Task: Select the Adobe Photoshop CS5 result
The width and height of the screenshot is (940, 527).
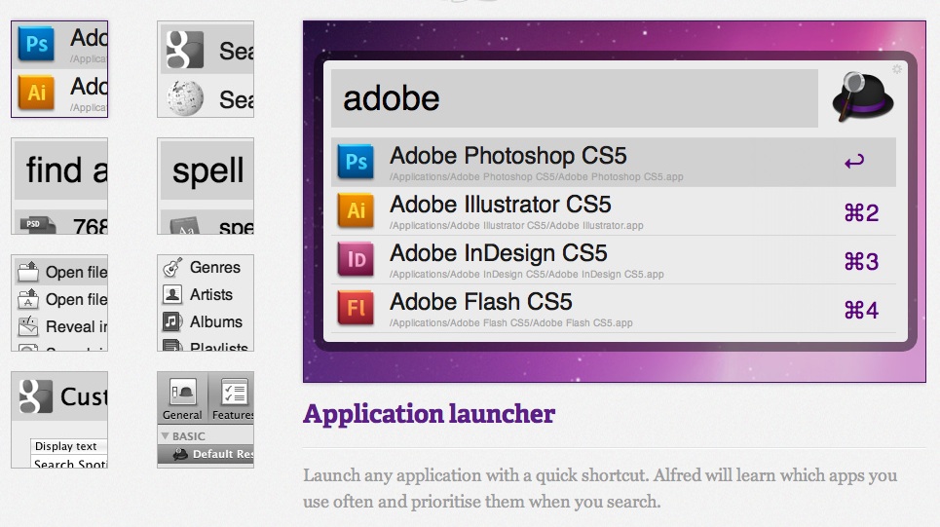Action: (x=614, y=162)
